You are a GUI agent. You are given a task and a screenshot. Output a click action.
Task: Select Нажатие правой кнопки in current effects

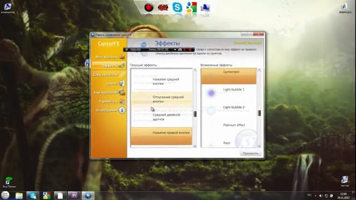tap(161, 136)
